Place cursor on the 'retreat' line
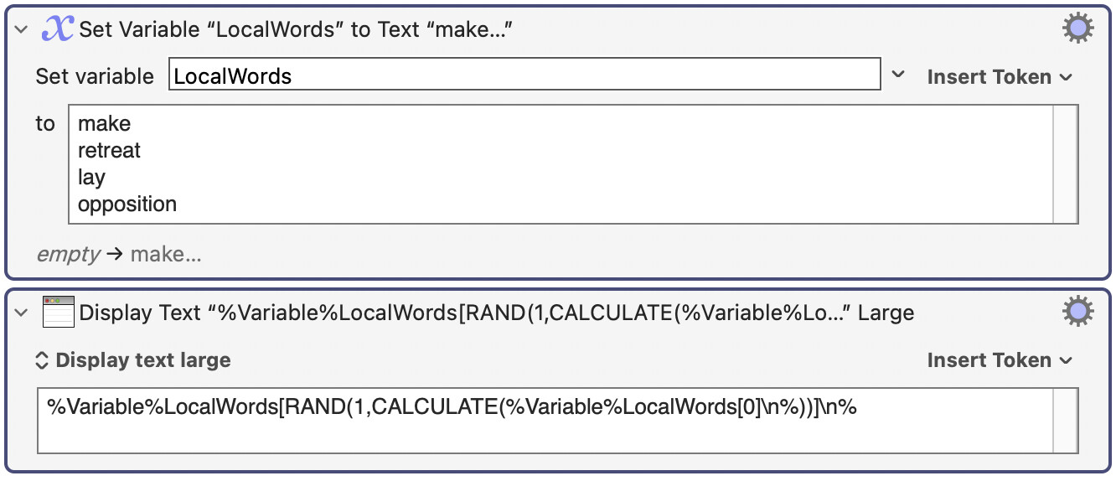Viewport: 1116px width, 481px height. (109, 151)
